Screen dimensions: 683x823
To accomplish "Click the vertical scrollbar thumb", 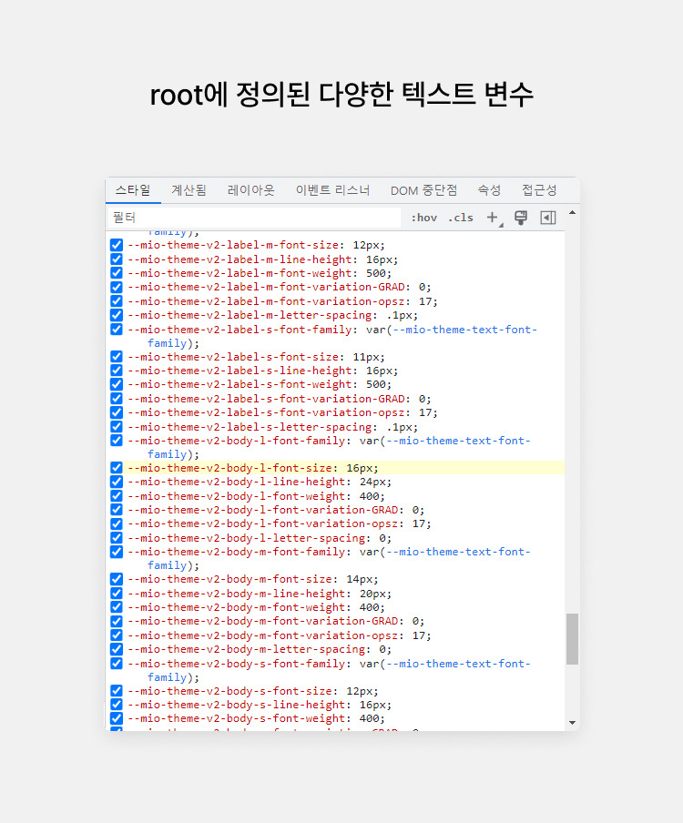I will tap(572, 639).
